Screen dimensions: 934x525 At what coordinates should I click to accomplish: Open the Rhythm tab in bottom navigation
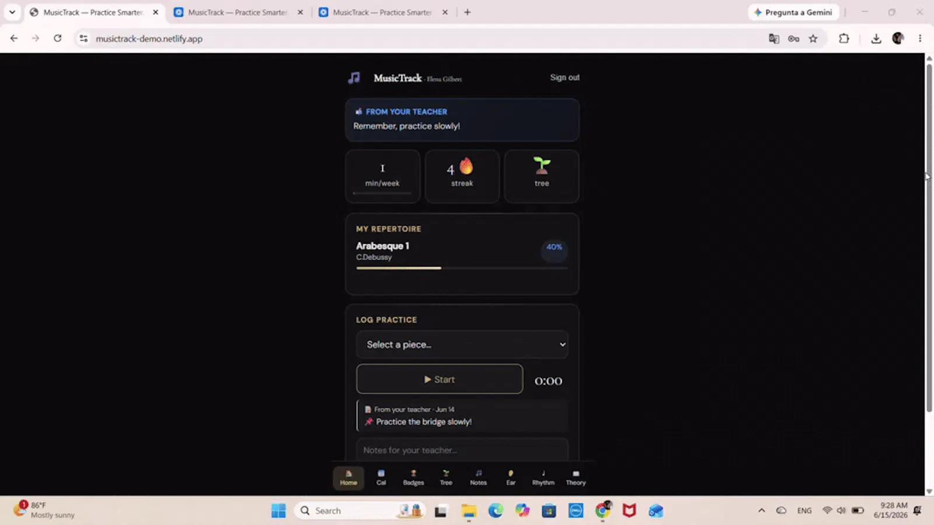pos(543,478)
